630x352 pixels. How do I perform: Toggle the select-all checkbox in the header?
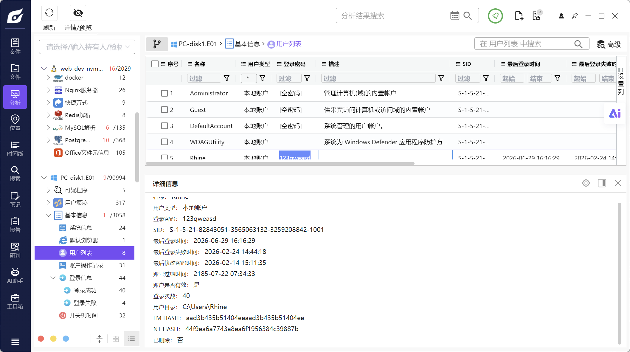click(155, 64)
